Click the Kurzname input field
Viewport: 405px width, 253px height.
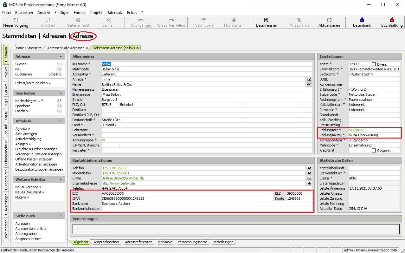207,64
